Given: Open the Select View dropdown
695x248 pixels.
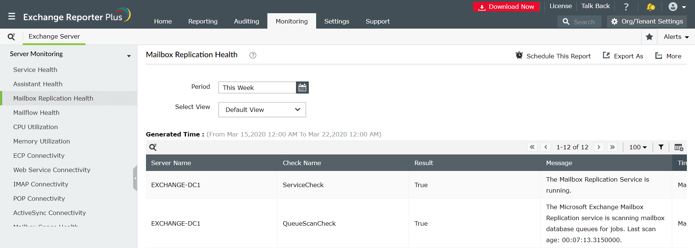Looking at the screenshot, I should [262, 110].
